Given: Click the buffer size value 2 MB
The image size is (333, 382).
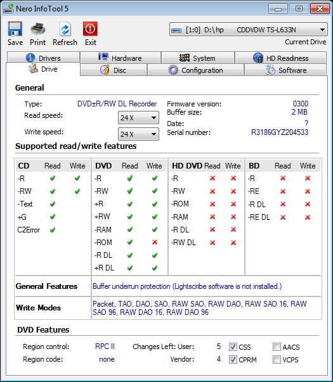Looking at the screenshot, I should point(299,112).
